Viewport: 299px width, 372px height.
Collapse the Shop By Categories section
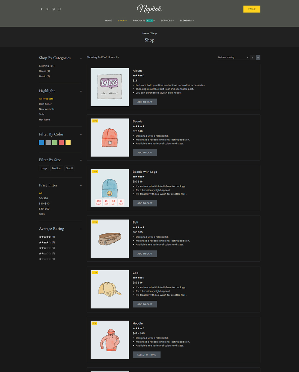point(81,58)
